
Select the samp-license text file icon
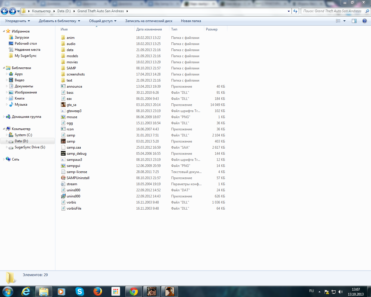63,172
